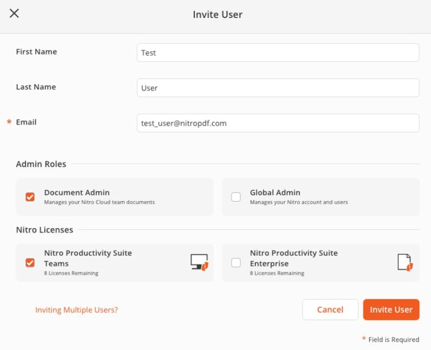
Task: Check Nitro Productivity Suite Enterprise license
Action: (x=236, y=263)
